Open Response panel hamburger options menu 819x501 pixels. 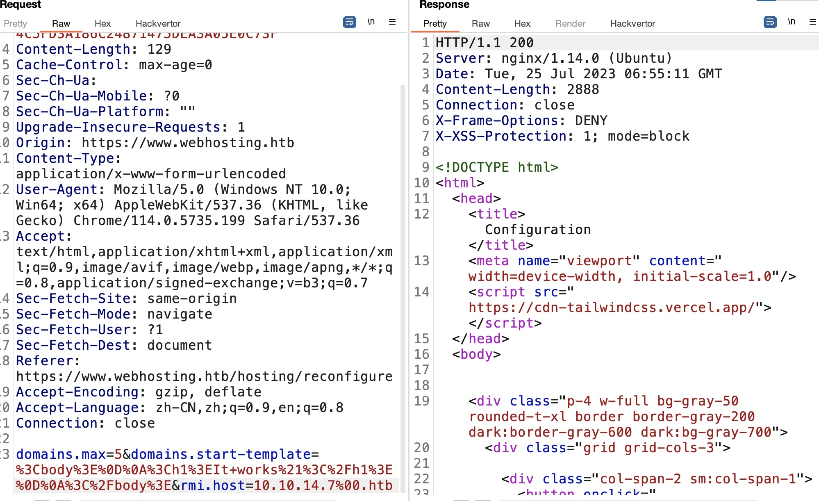pos(812,22)
